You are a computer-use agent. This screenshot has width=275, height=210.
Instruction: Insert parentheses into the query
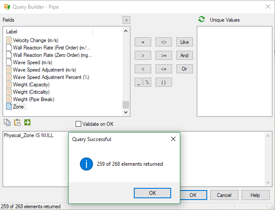[x=164, y=82]
